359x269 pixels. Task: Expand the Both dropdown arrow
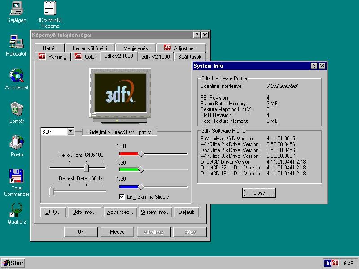71,131
